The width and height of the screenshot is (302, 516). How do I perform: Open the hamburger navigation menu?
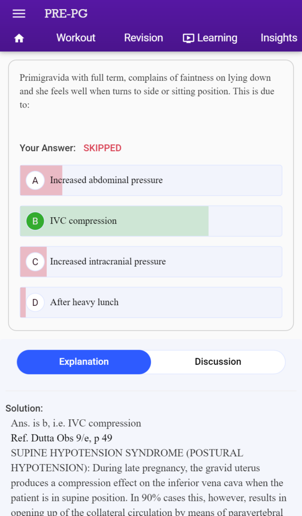(x=19, y=14)
